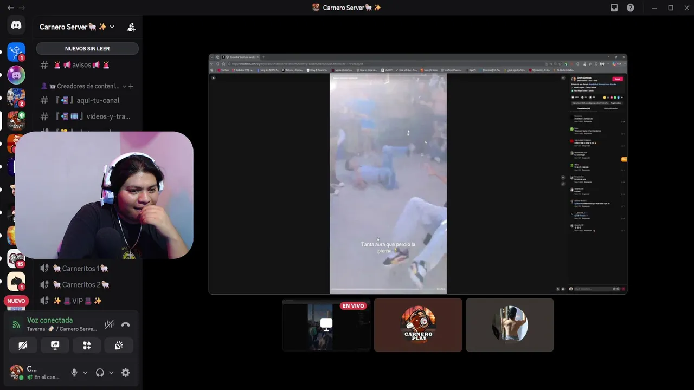694x390 pixels.
Task: Invite people to Carnero Server
Action: 131,27
